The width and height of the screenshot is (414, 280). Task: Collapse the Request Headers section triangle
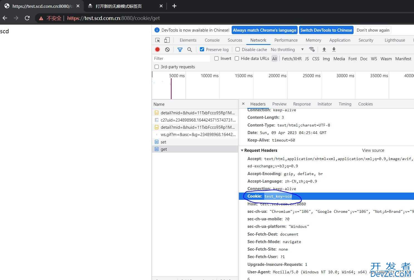242,150
